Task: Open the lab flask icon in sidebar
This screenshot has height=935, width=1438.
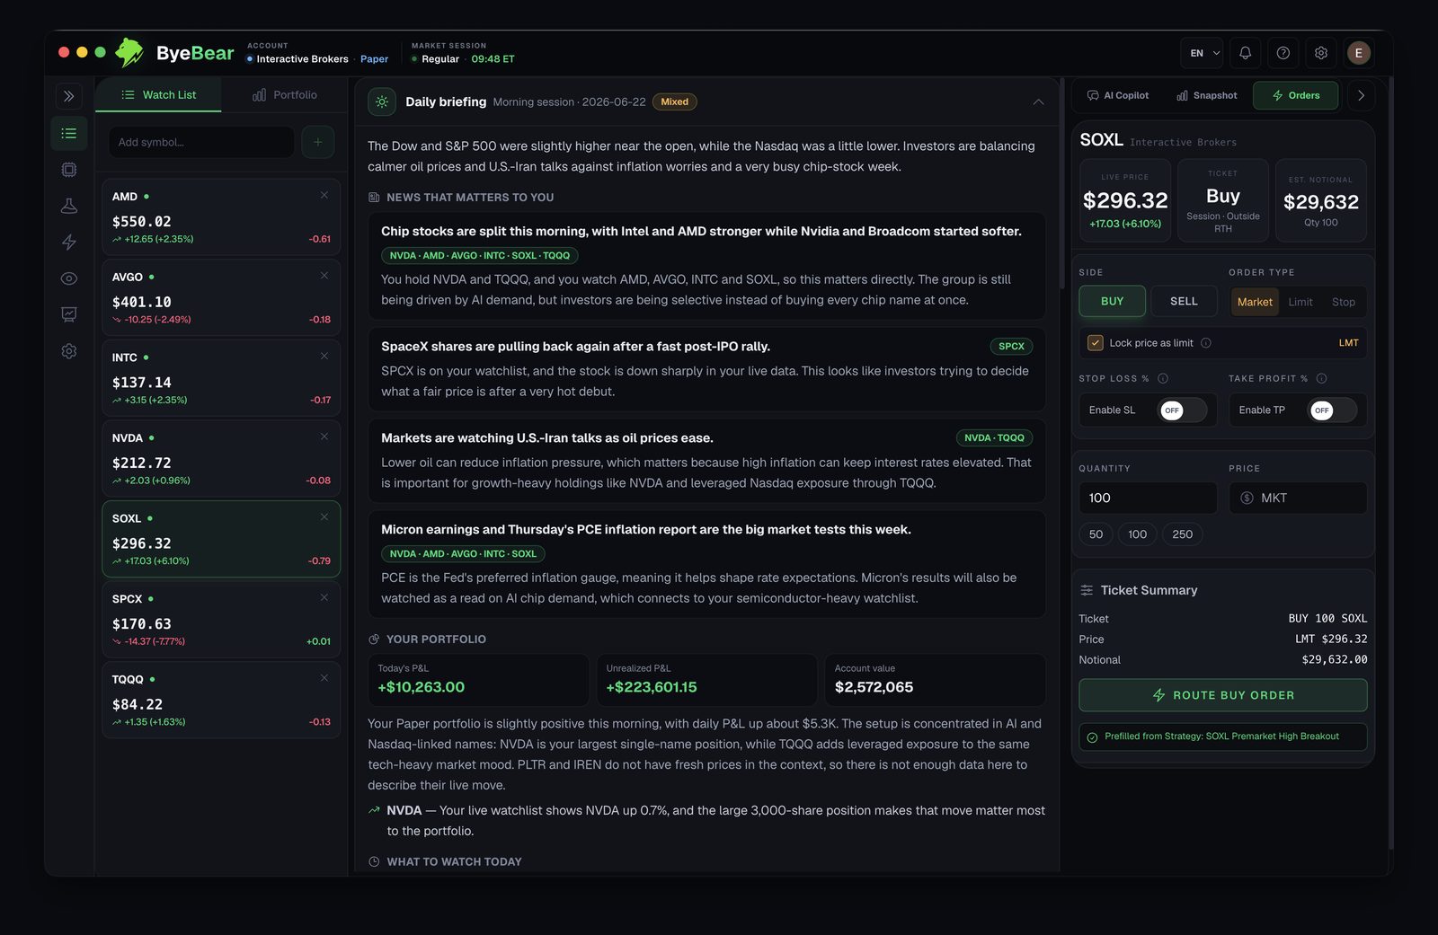Action: click(69, 206)
